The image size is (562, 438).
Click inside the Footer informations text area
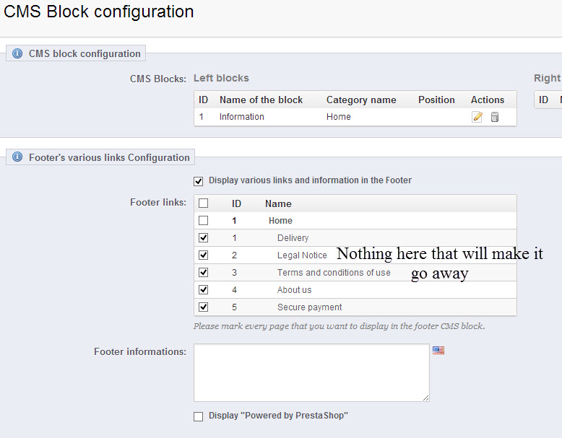(311, 372)
